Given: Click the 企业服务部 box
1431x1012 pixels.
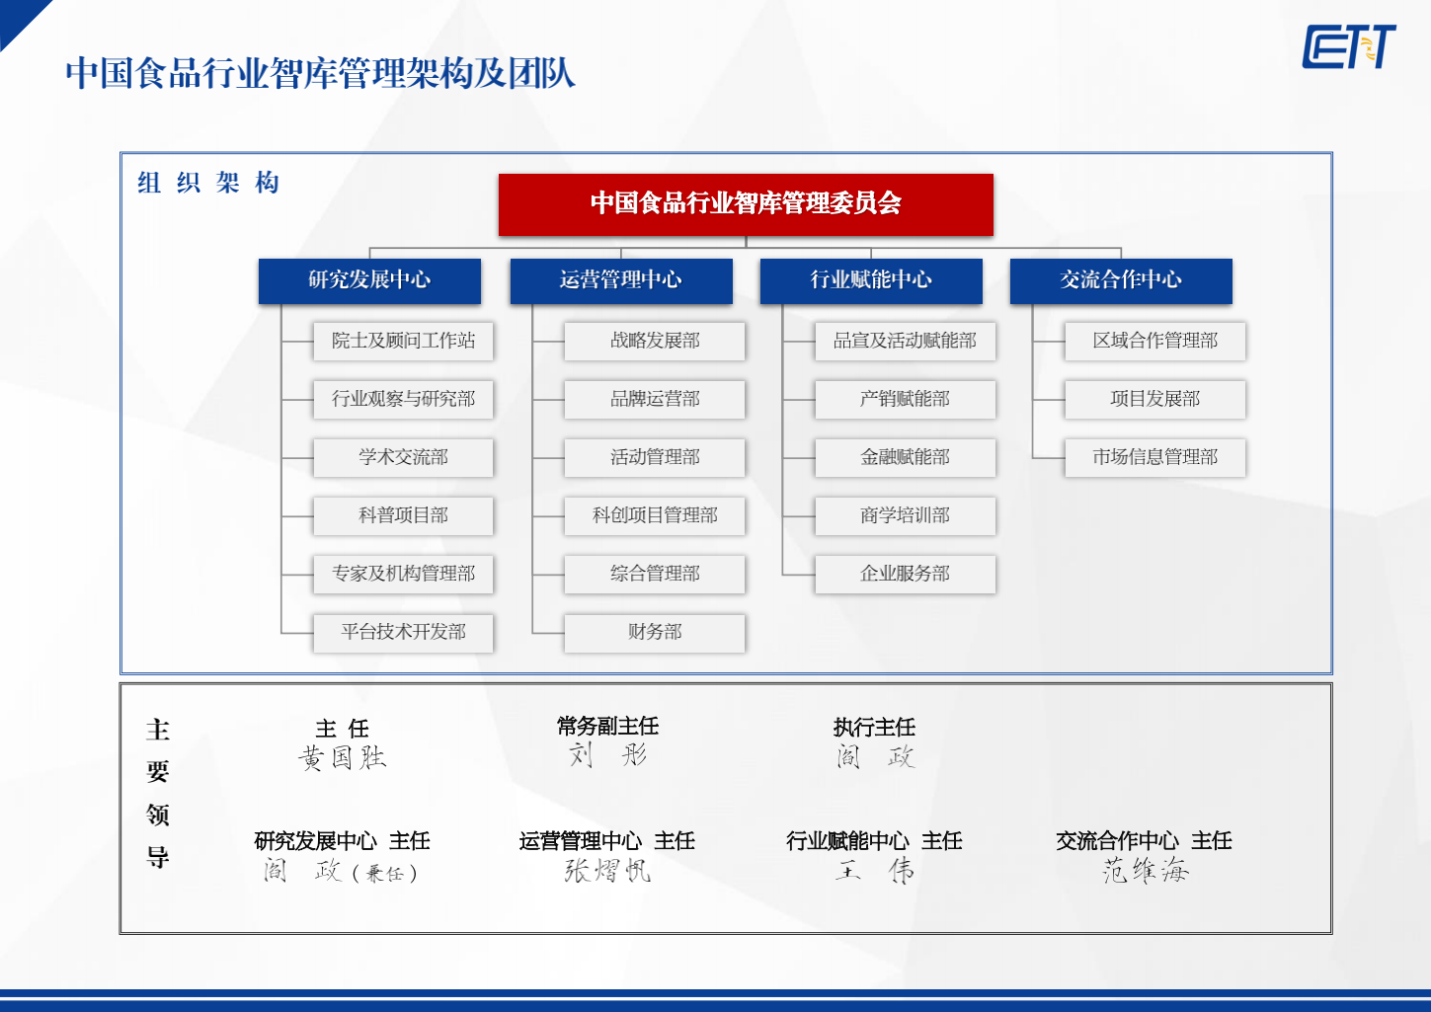Looking at the screenshot, I should 905,574.
